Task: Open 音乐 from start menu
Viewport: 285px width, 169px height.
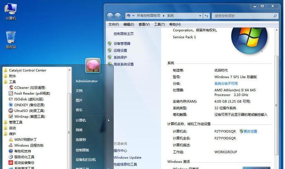Action: click(79, 110)
